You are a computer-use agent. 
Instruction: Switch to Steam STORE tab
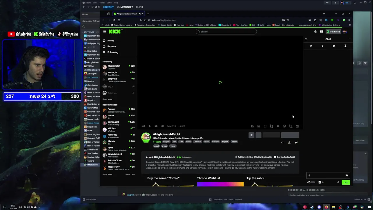(96, 7)
